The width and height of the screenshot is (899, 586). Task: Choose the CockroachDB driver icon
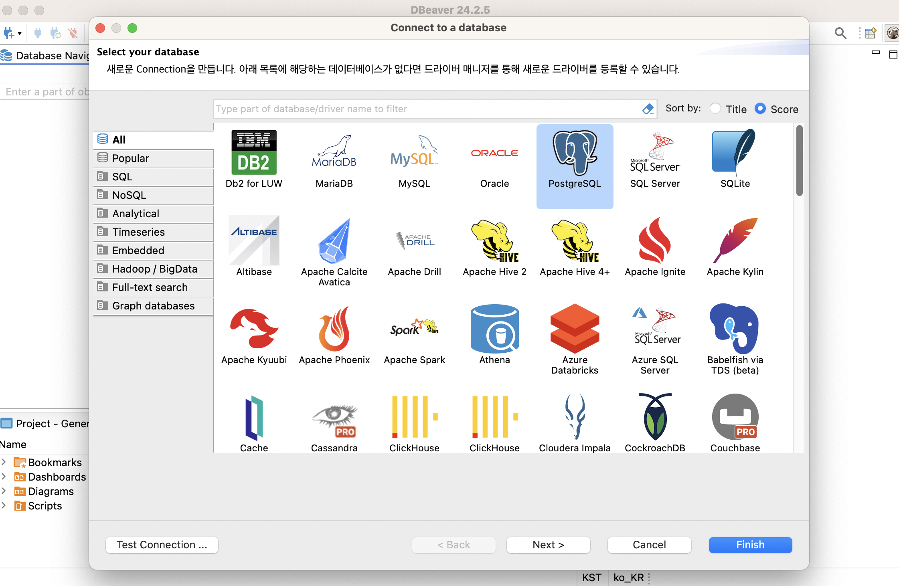click(655, 418)
